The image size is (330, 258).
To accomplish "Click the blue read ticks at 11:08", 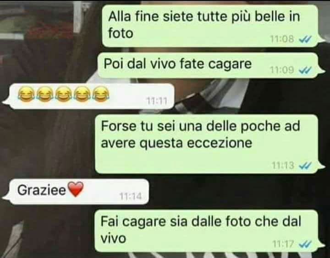I will point(305,39).
